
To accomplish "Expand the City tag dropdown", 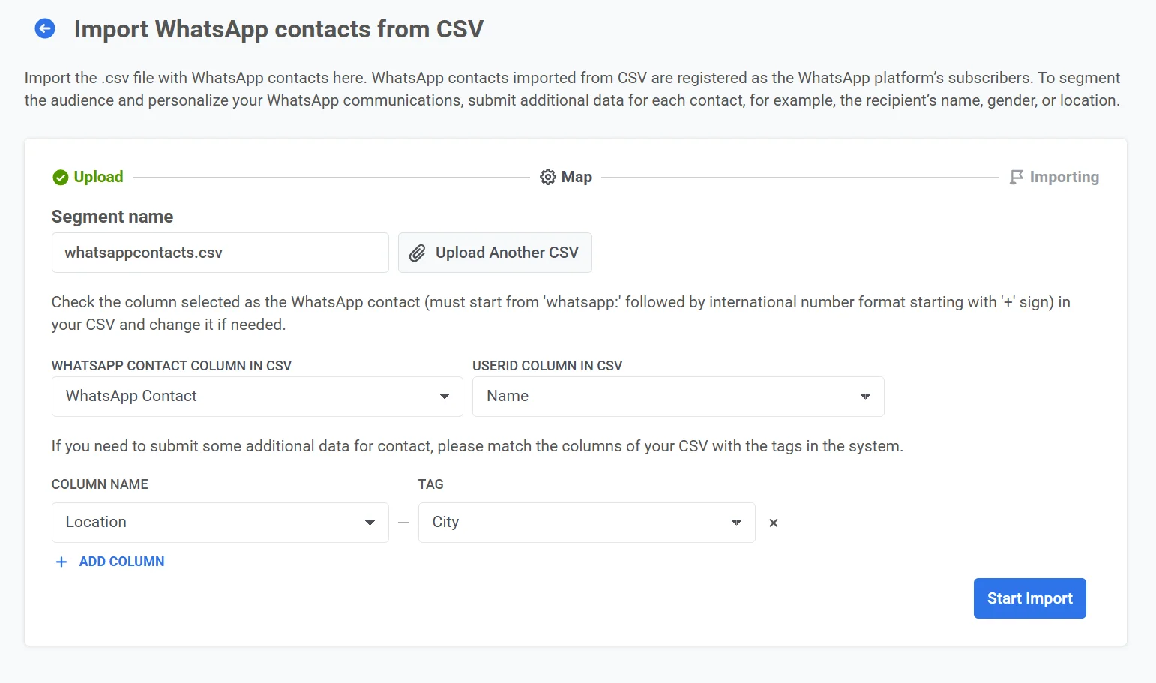I will [586, 523].
